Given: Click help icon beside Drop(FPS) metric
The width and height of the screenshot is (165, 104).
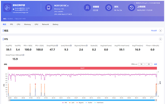Looking at the screenshot, I should (57, 46).
